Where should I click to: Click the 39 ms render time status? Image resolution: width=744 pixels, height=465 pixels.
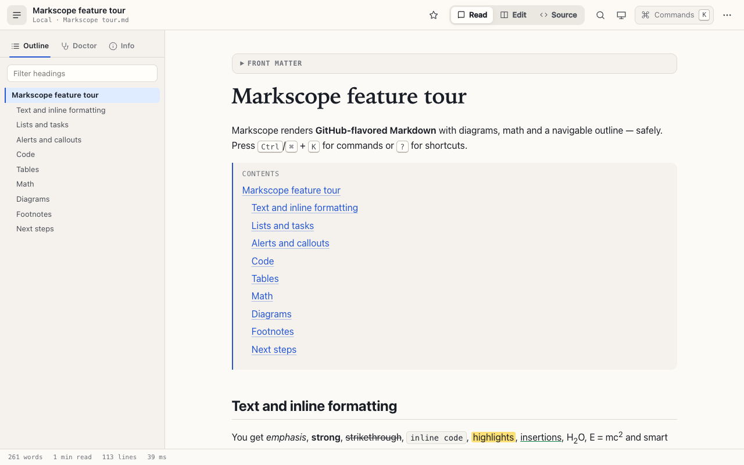click(x=157, y=457)
